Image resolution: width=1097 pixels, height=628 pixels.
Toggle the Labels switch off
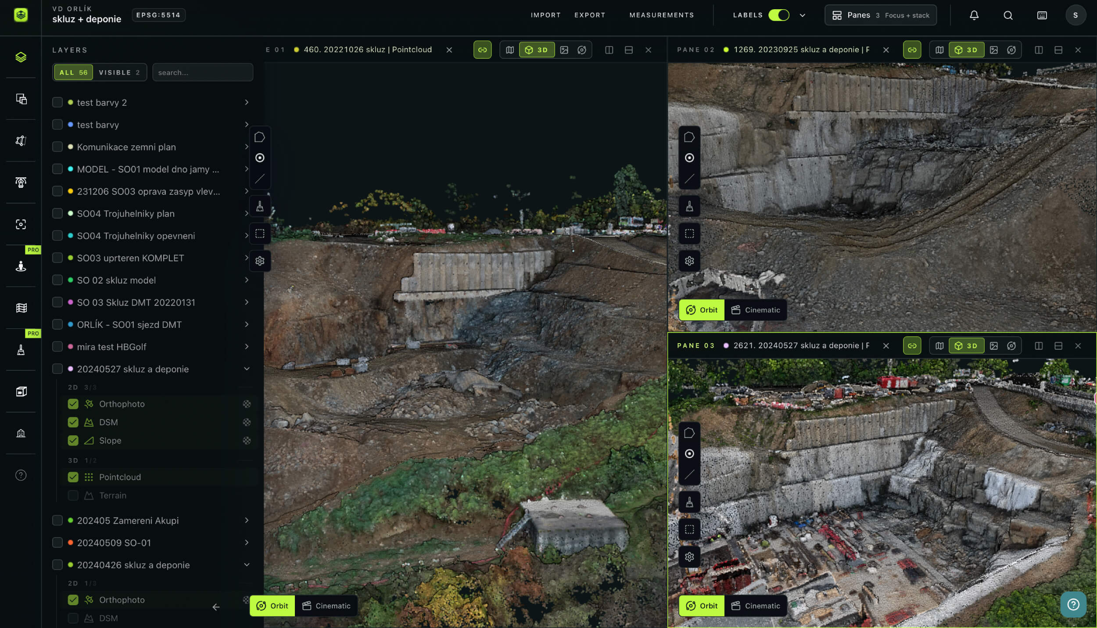coord(778,15)
